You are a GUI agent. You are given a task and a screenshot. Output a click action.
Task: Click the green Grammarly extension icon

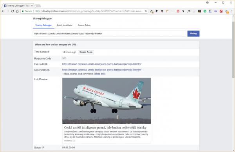point(205,11)
